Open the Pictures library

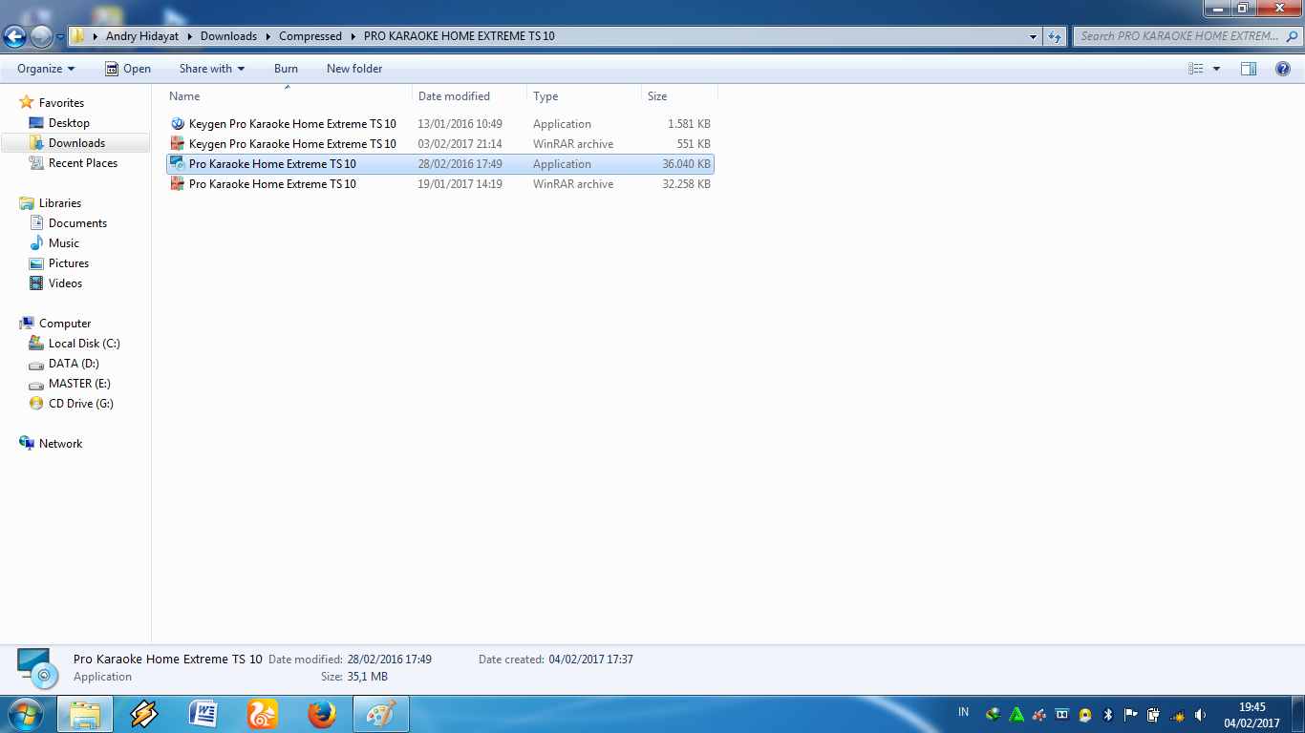69,263
